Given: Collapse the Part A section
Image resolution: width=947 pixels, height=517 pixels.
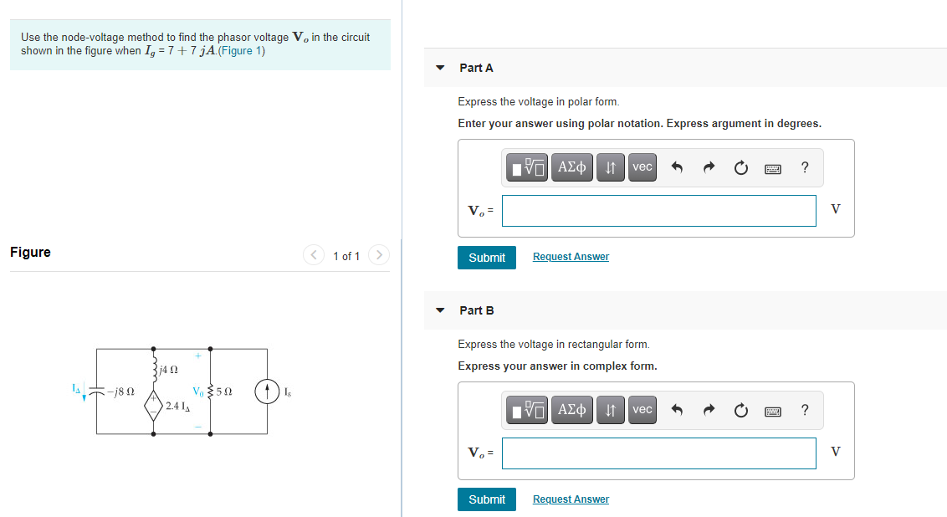Looking at the screenshot, I should 440,68.
